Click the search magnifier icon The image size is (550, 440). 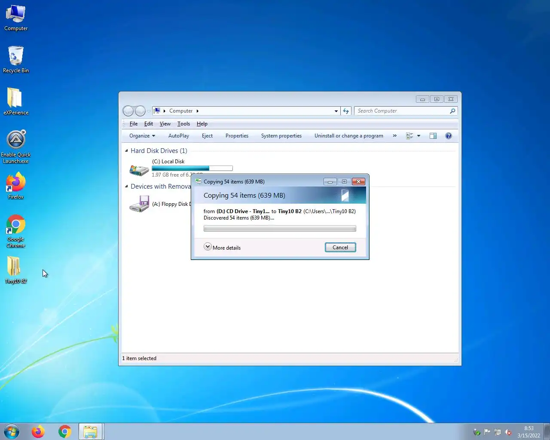point(452,111)
